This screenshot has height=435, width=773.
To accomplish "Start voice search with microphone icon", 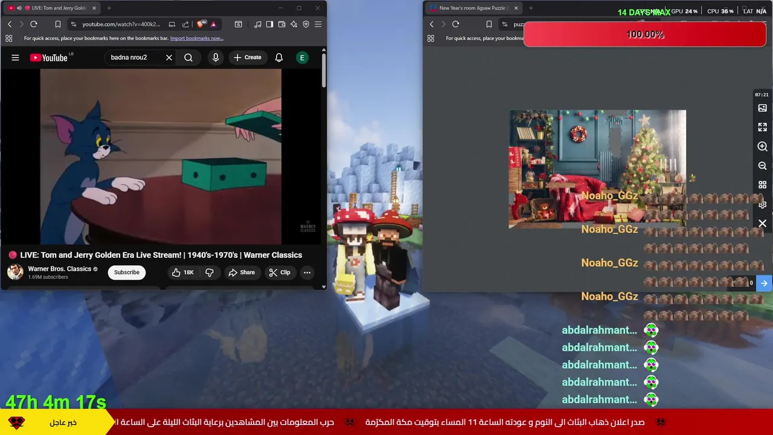I will [216, 57].
